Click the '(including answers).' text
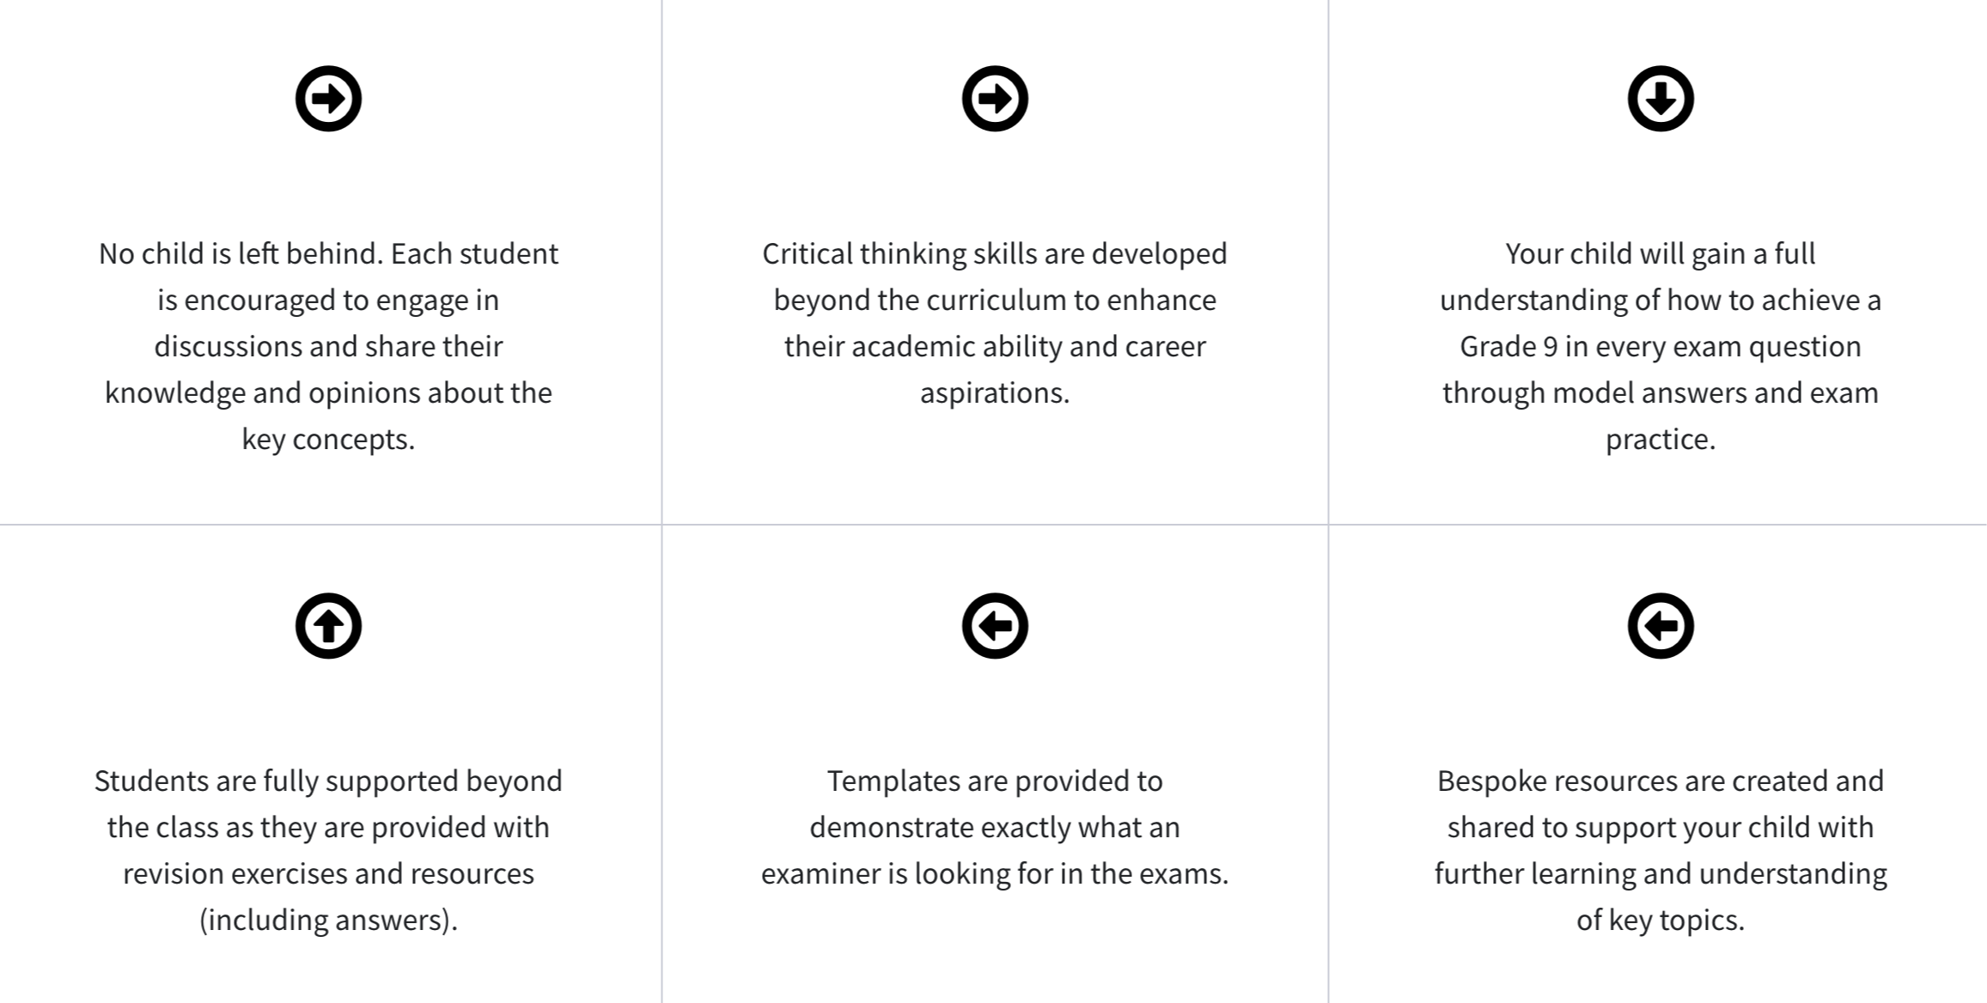Viewport: 1987px width, 1003px height. tap(328, 921)
